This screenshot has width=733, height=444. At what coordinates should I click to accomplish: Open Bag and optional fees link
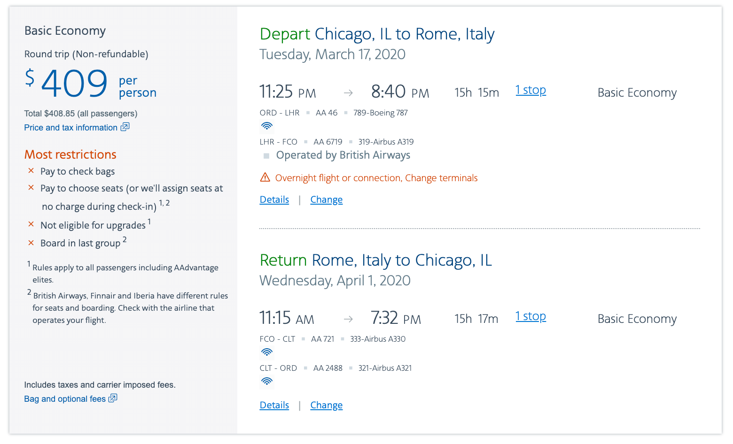point(65,399)
